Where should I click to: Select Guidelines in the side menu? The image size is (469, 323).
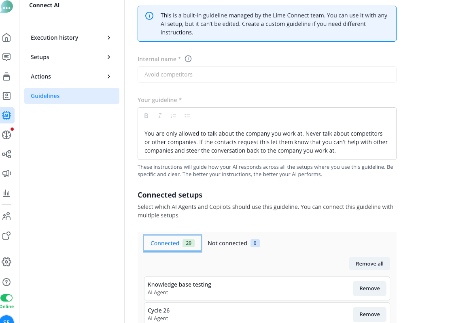click(x=72, y=96)
